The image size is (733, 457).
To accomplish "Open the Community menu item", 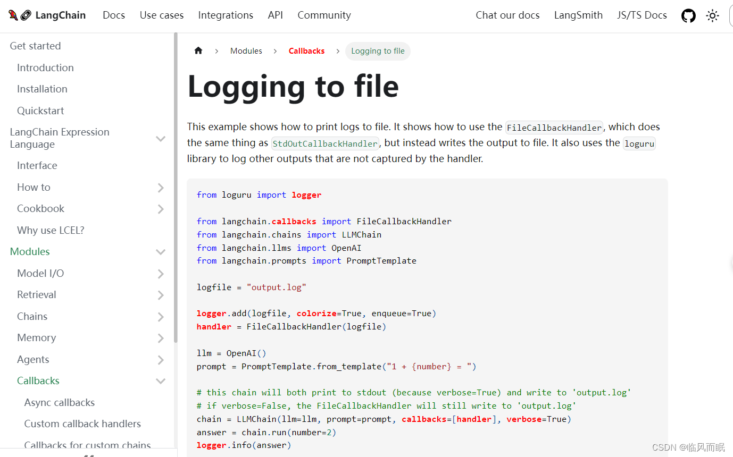I will pos(324,15).
